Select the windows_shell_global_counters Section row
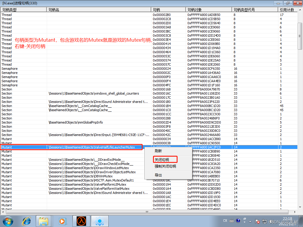Screen dimensions: 303x227 click(x=149, y=93)
